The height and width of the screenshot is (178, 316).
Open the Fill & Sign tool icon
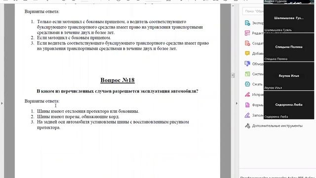click(x=247, y=115)
